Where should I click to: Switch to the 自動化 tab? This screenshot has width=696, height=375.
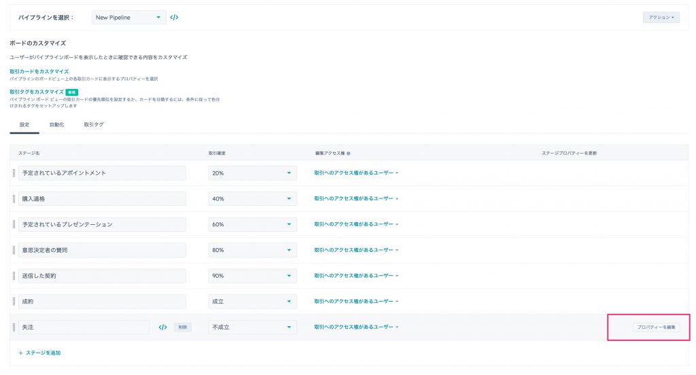click(x=56, y=125)
